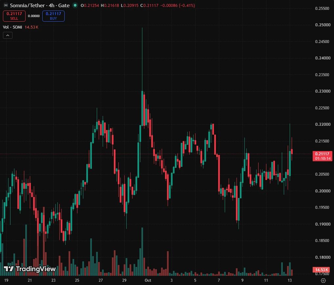This screenshot has height=285, width=334.
Task: Click the low value L0.20915 in the header
Action: tap(130, 5)
